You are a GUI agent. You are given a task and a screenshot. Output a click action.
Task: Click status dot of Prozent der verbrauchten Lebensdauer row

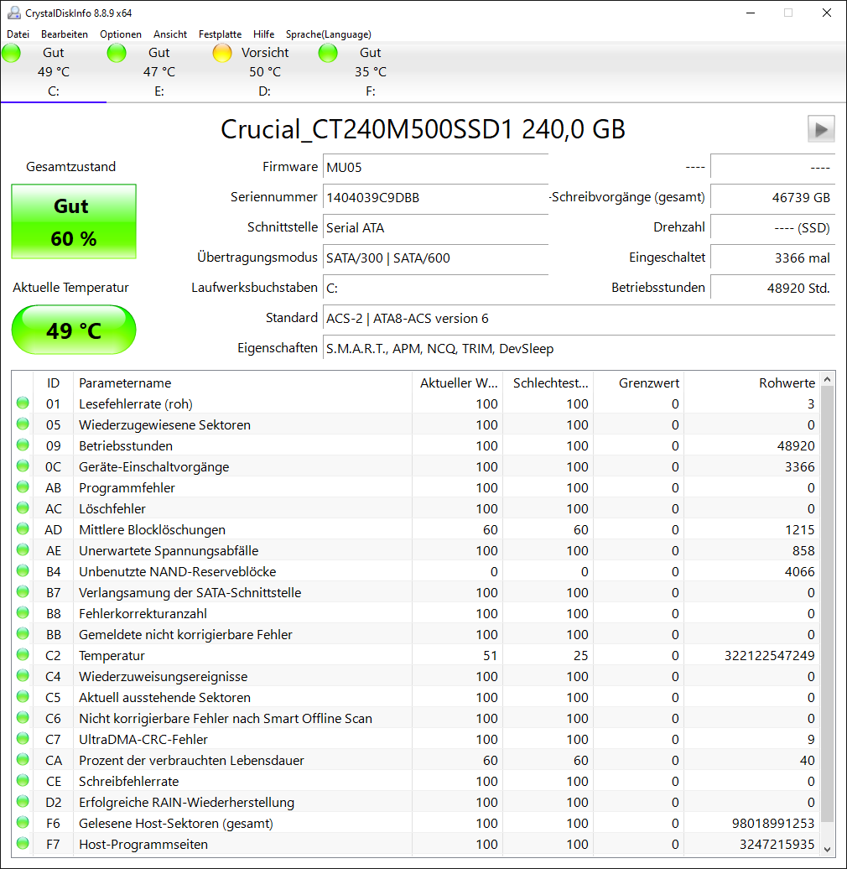pyautogui.click(x=23, y=759)
